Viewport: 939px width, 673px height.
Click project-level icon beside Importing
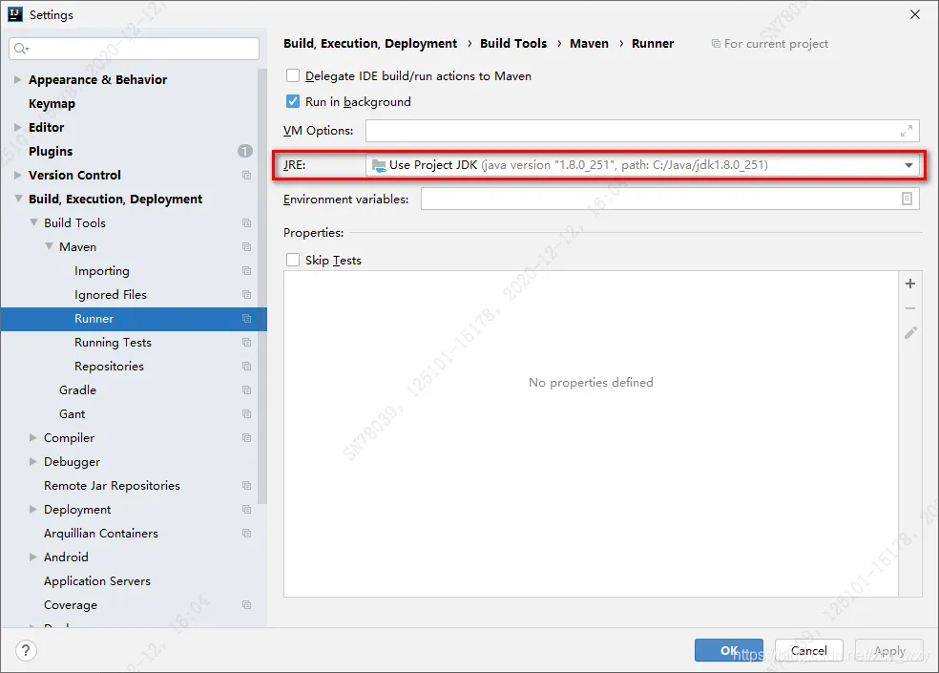coord(246,271)
